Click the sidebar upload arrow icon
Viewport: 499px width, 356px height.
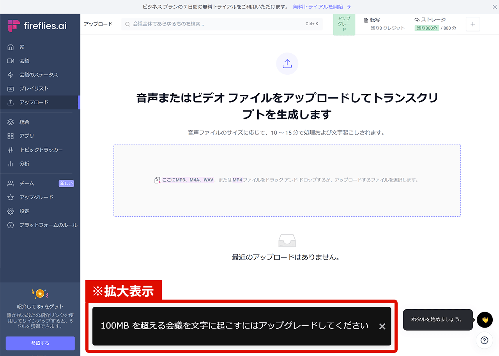[x=11, y=102]
